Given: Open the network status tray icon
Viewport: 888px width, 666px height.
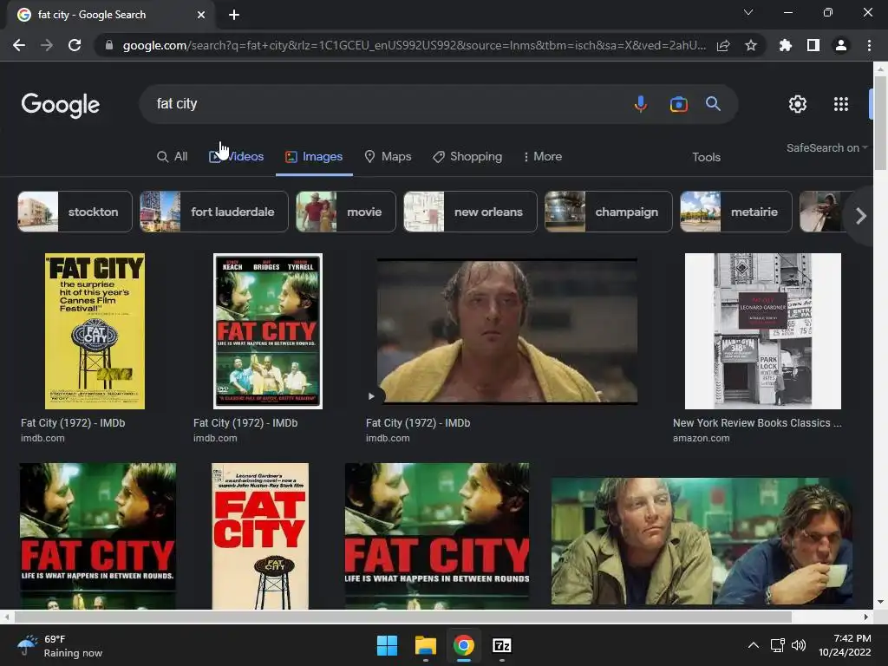Looking at the screenshot, I should pos(777,645).
